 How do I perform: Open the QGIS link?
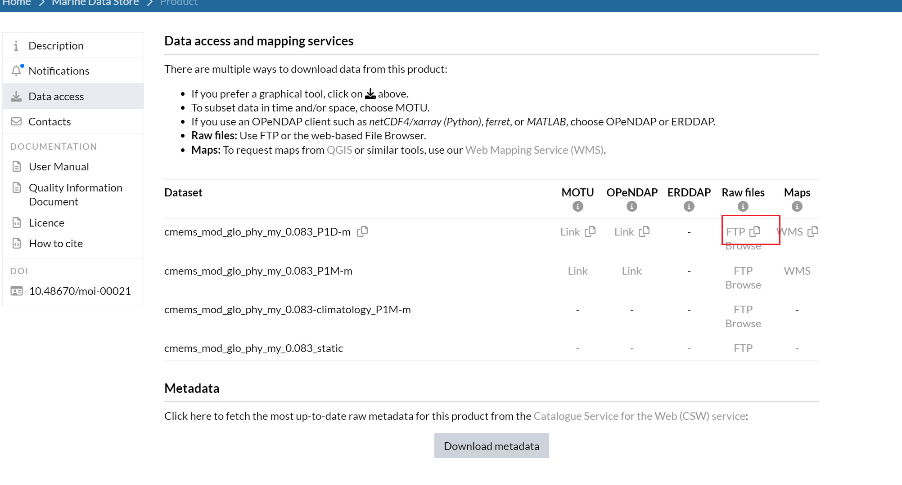339,150
